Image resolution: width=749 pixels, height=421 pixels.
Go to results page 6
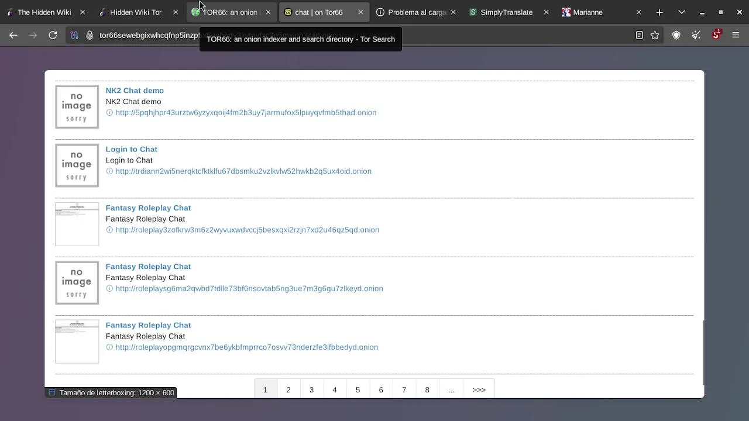381,389
